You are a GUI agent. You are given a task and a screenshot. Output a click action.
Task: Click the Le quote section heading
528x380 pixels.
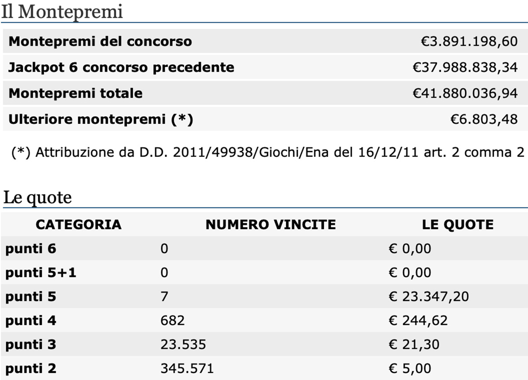[37, 198]
